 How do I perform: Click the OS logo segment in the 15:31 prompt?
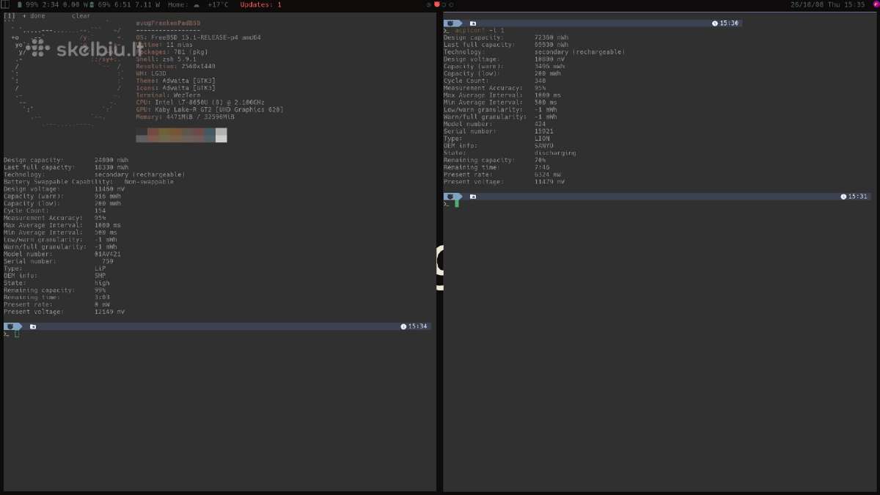tap(451, 197)
